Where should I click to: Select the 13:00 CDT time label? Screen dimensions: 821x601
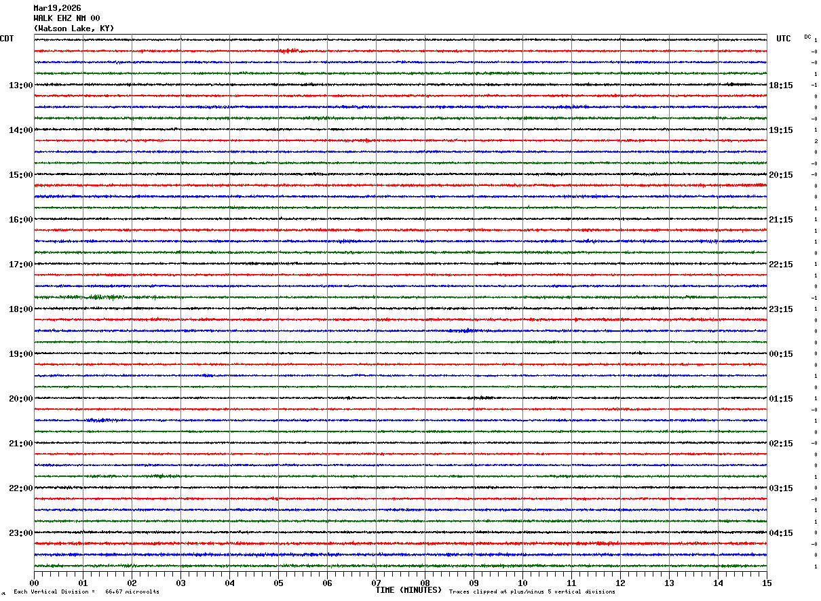(x=21, y=85)
